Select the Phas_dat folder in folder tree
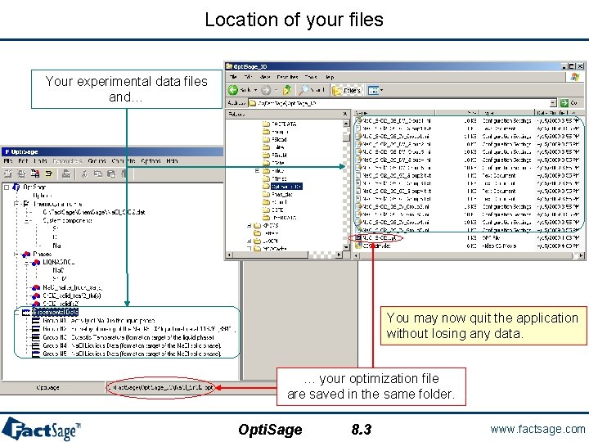The image size is (589, 442). tap(277, 194)
